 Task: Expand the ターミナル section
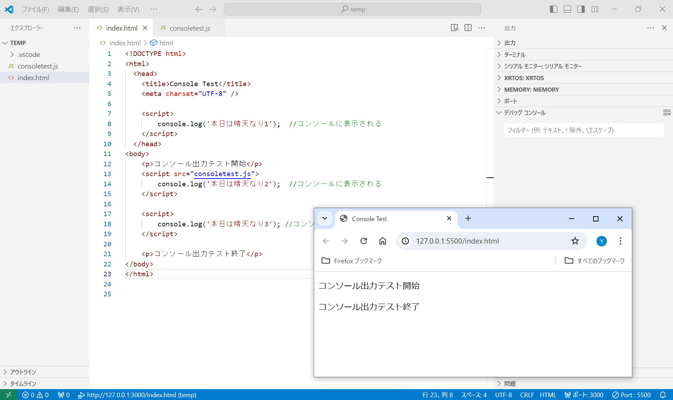point(583,54)
